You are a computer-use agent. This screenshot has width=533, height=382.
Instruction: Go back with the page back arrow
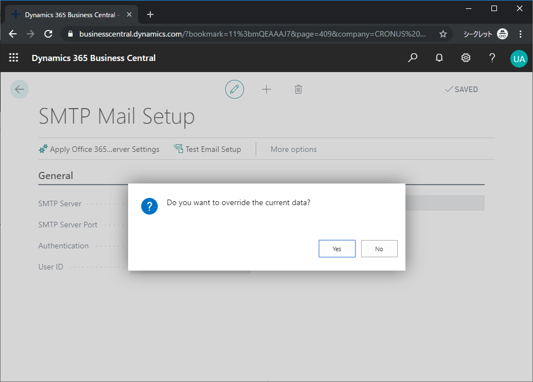point(19,89)
